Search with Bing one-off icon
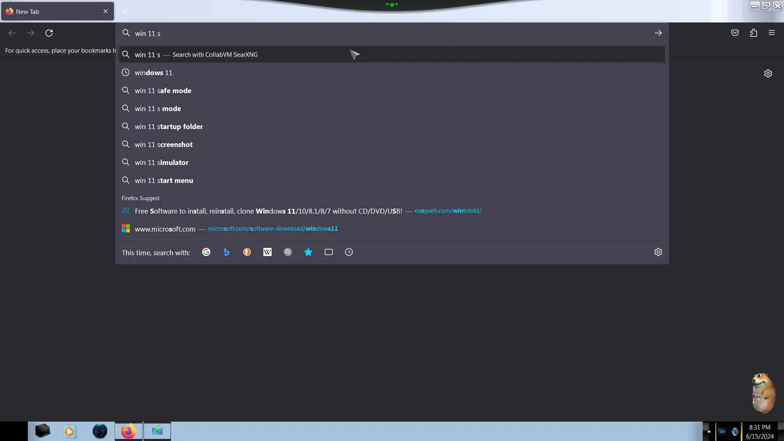This screenshot has height=441, width=784. click(x=227, y=252)
